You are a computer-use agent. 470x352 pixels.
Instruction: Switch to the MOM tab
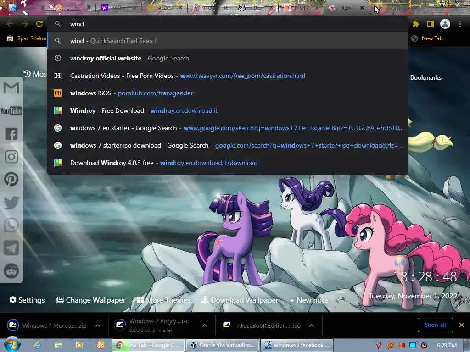tap(301, 8)
